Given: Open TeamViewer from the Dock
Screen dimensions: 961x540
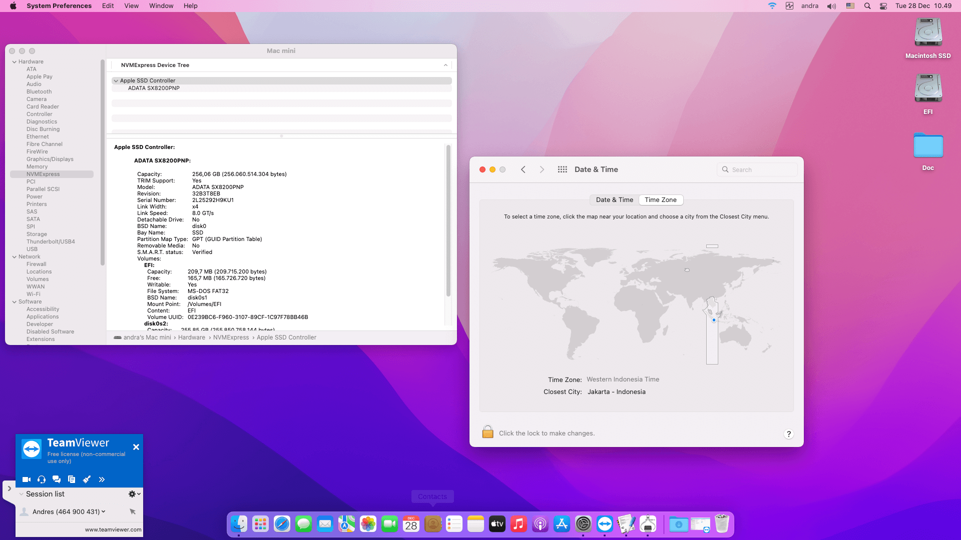Looking at the screenshot, I should pyautogui.click(x=605, y=524).
